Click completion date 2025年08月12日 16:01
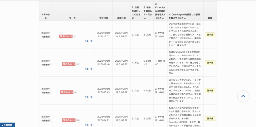The image size is (256, 127). pos(104,35)
